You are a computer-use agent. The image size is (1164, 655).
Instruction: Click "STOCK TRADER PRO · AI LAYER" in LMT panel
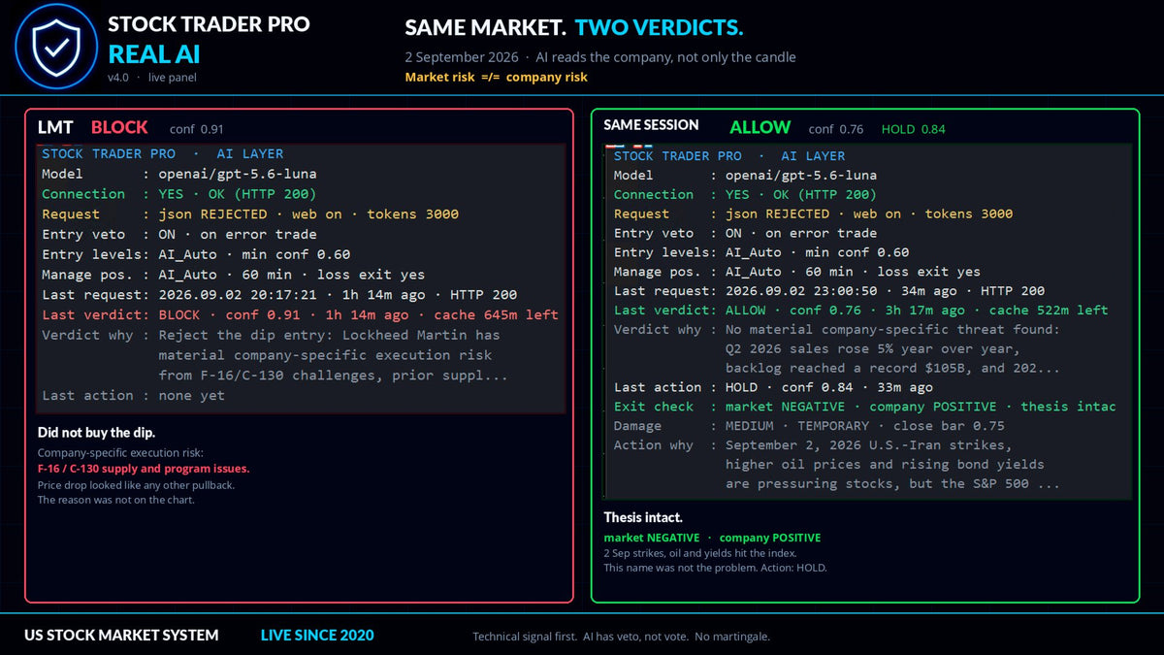pyautogui.click(x=163, y=153)
